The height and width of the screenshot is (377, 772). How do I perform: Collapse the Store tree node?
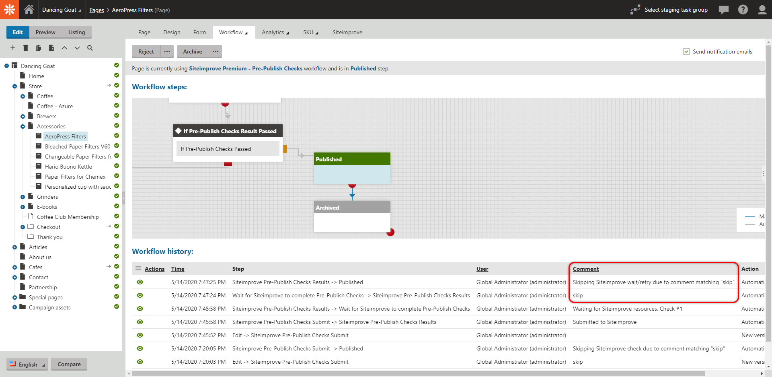pyautogui.click(x=14, y=86)
